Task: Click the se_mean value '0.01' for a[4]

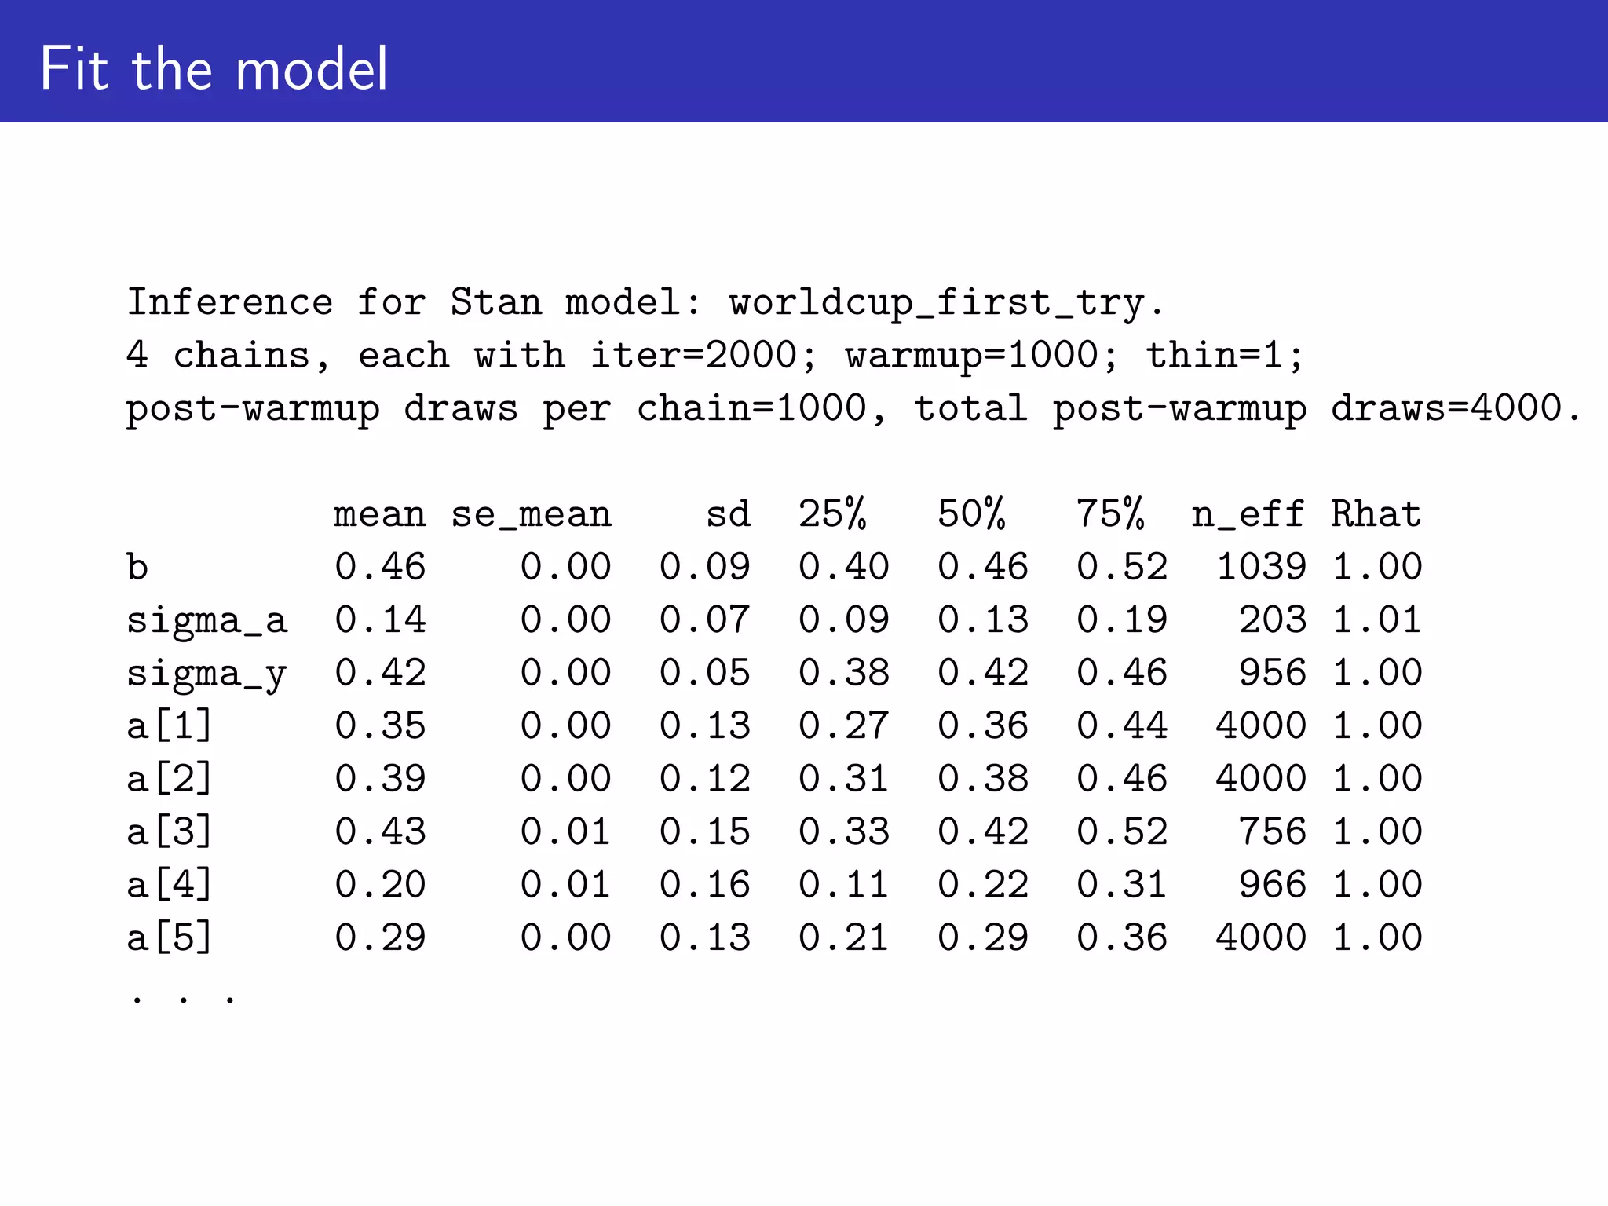Action: pyautogui.click(x=565, y=885)
